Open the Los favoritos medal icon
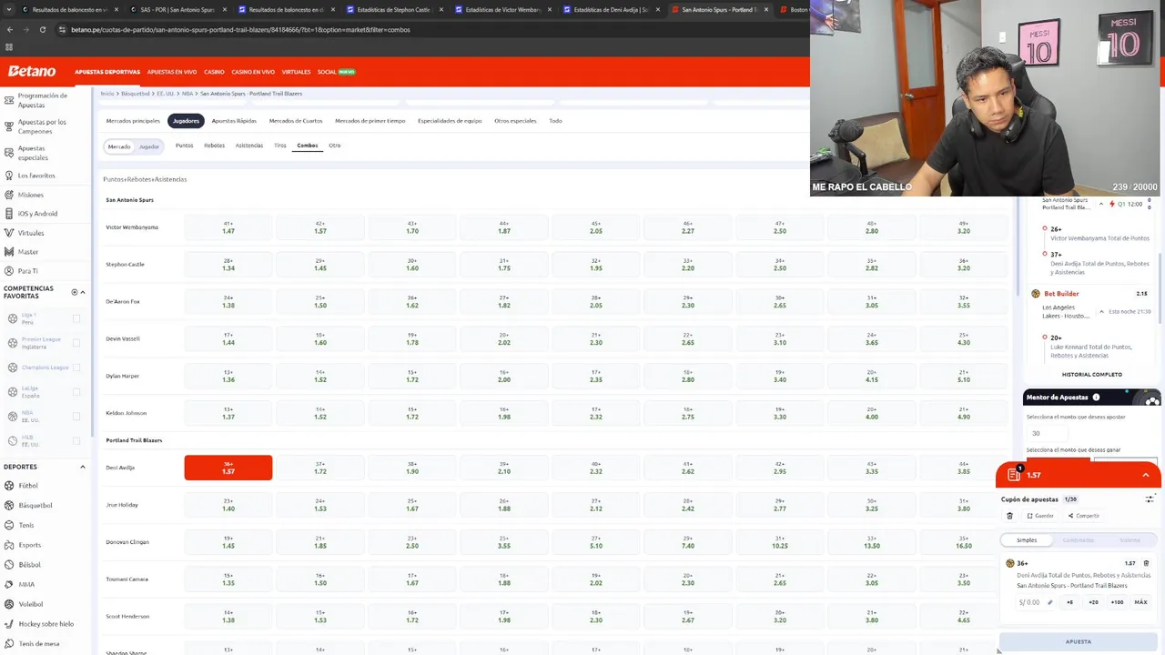This screenshot has height=655, width=1165. (x=9, y=176)
